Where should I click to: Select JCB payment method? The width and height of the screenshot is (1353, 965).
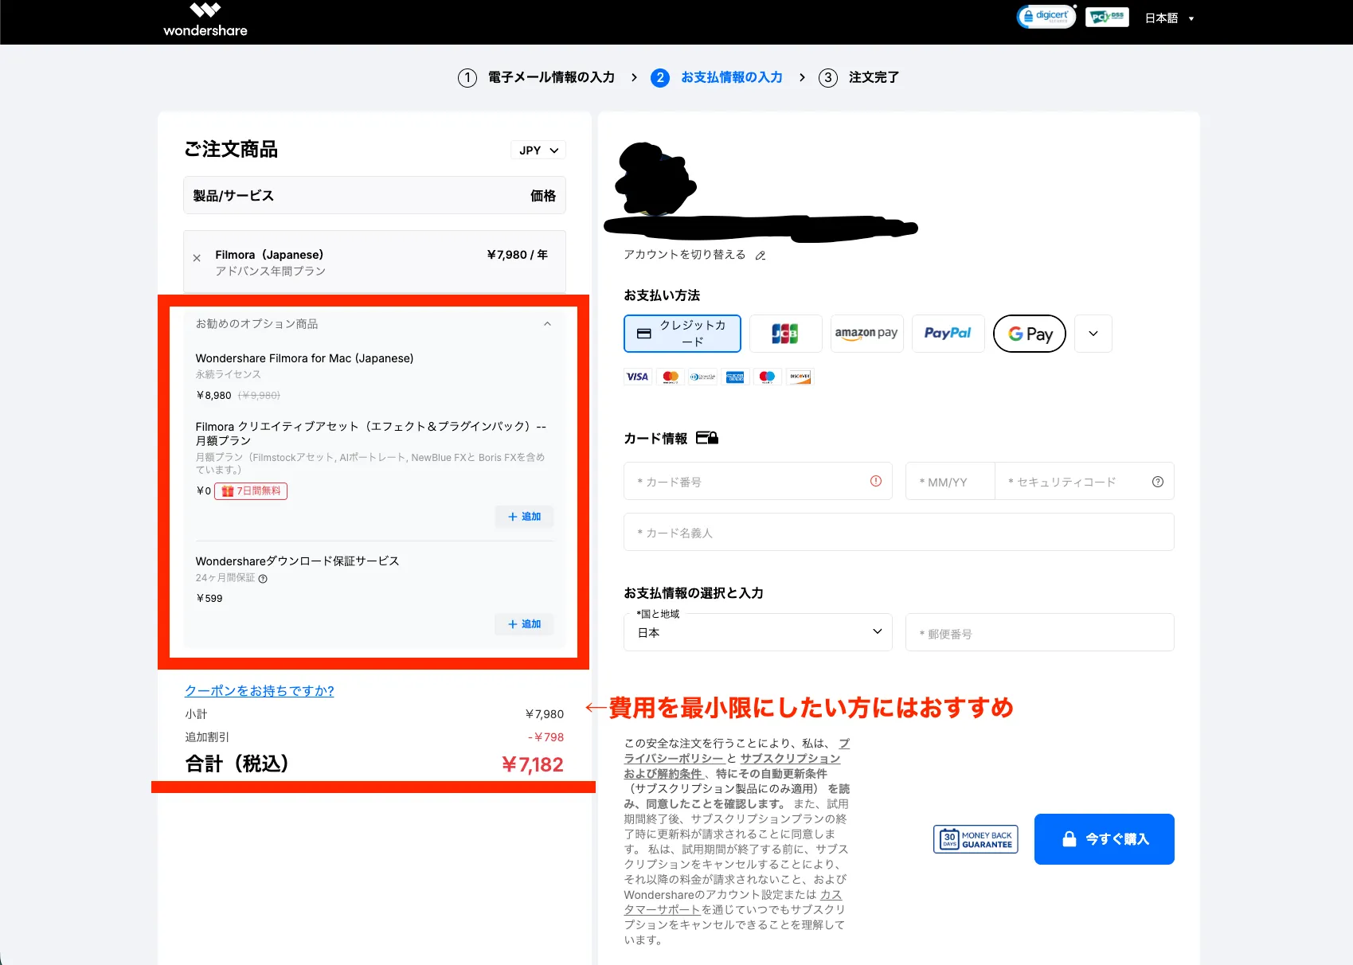785,334
